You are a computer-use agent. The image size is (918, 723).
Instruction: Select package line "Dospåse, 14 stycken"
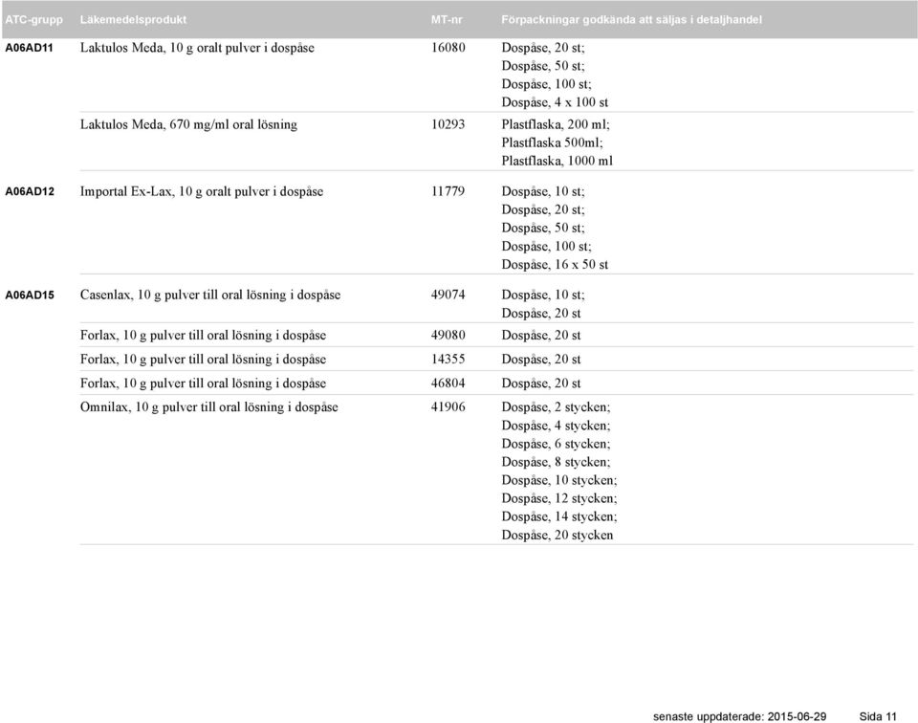pyautogui.click(x=559, y=516)
